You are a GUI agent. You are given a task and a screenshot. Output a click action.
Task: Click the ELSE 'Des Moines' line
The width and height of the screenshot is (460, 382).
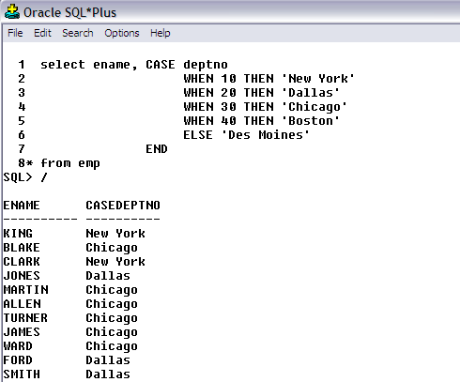coord(246,135)
